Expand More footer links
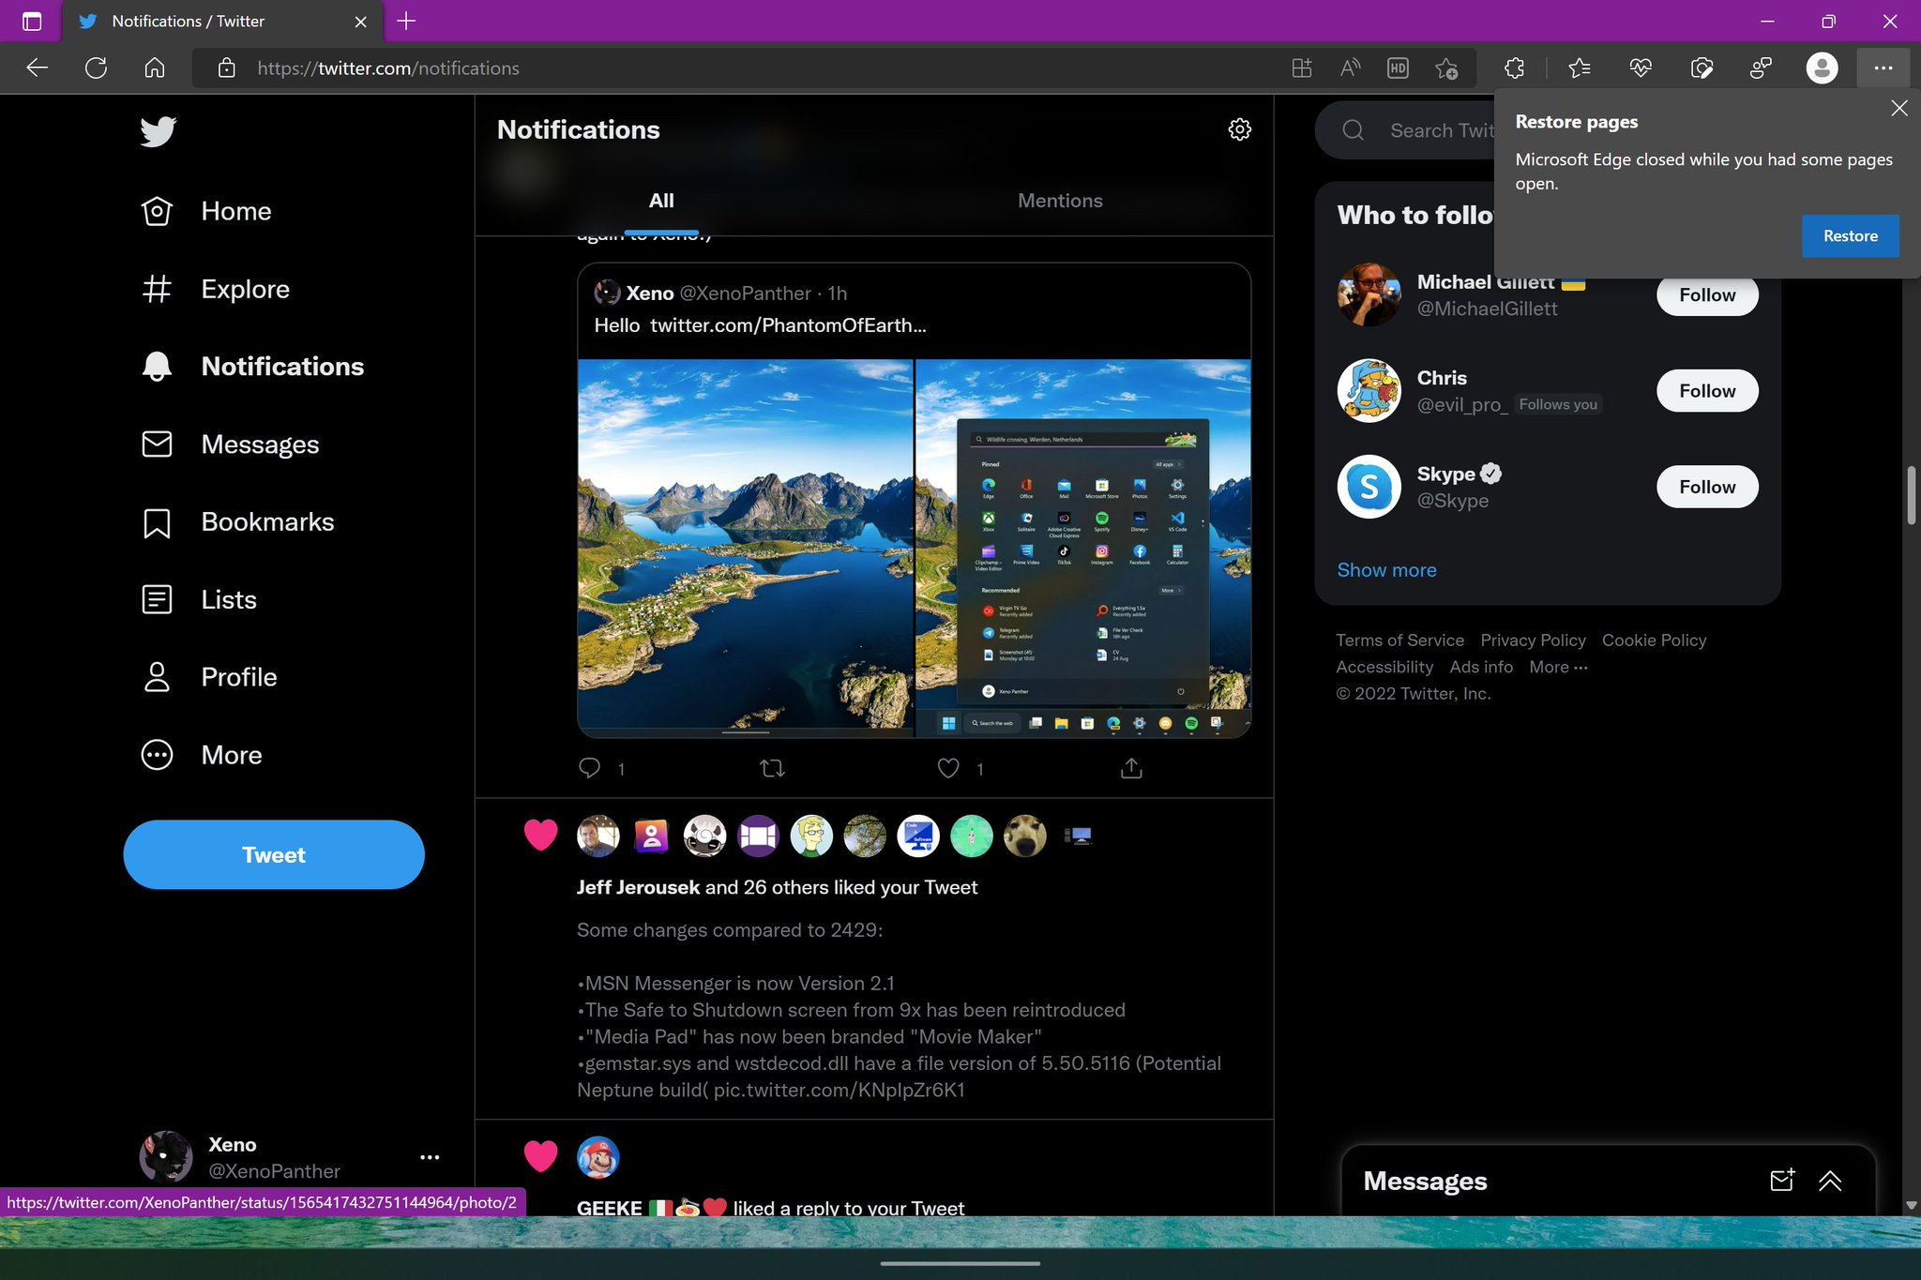1921x1280 pixels. click(x=1558, y=667)
